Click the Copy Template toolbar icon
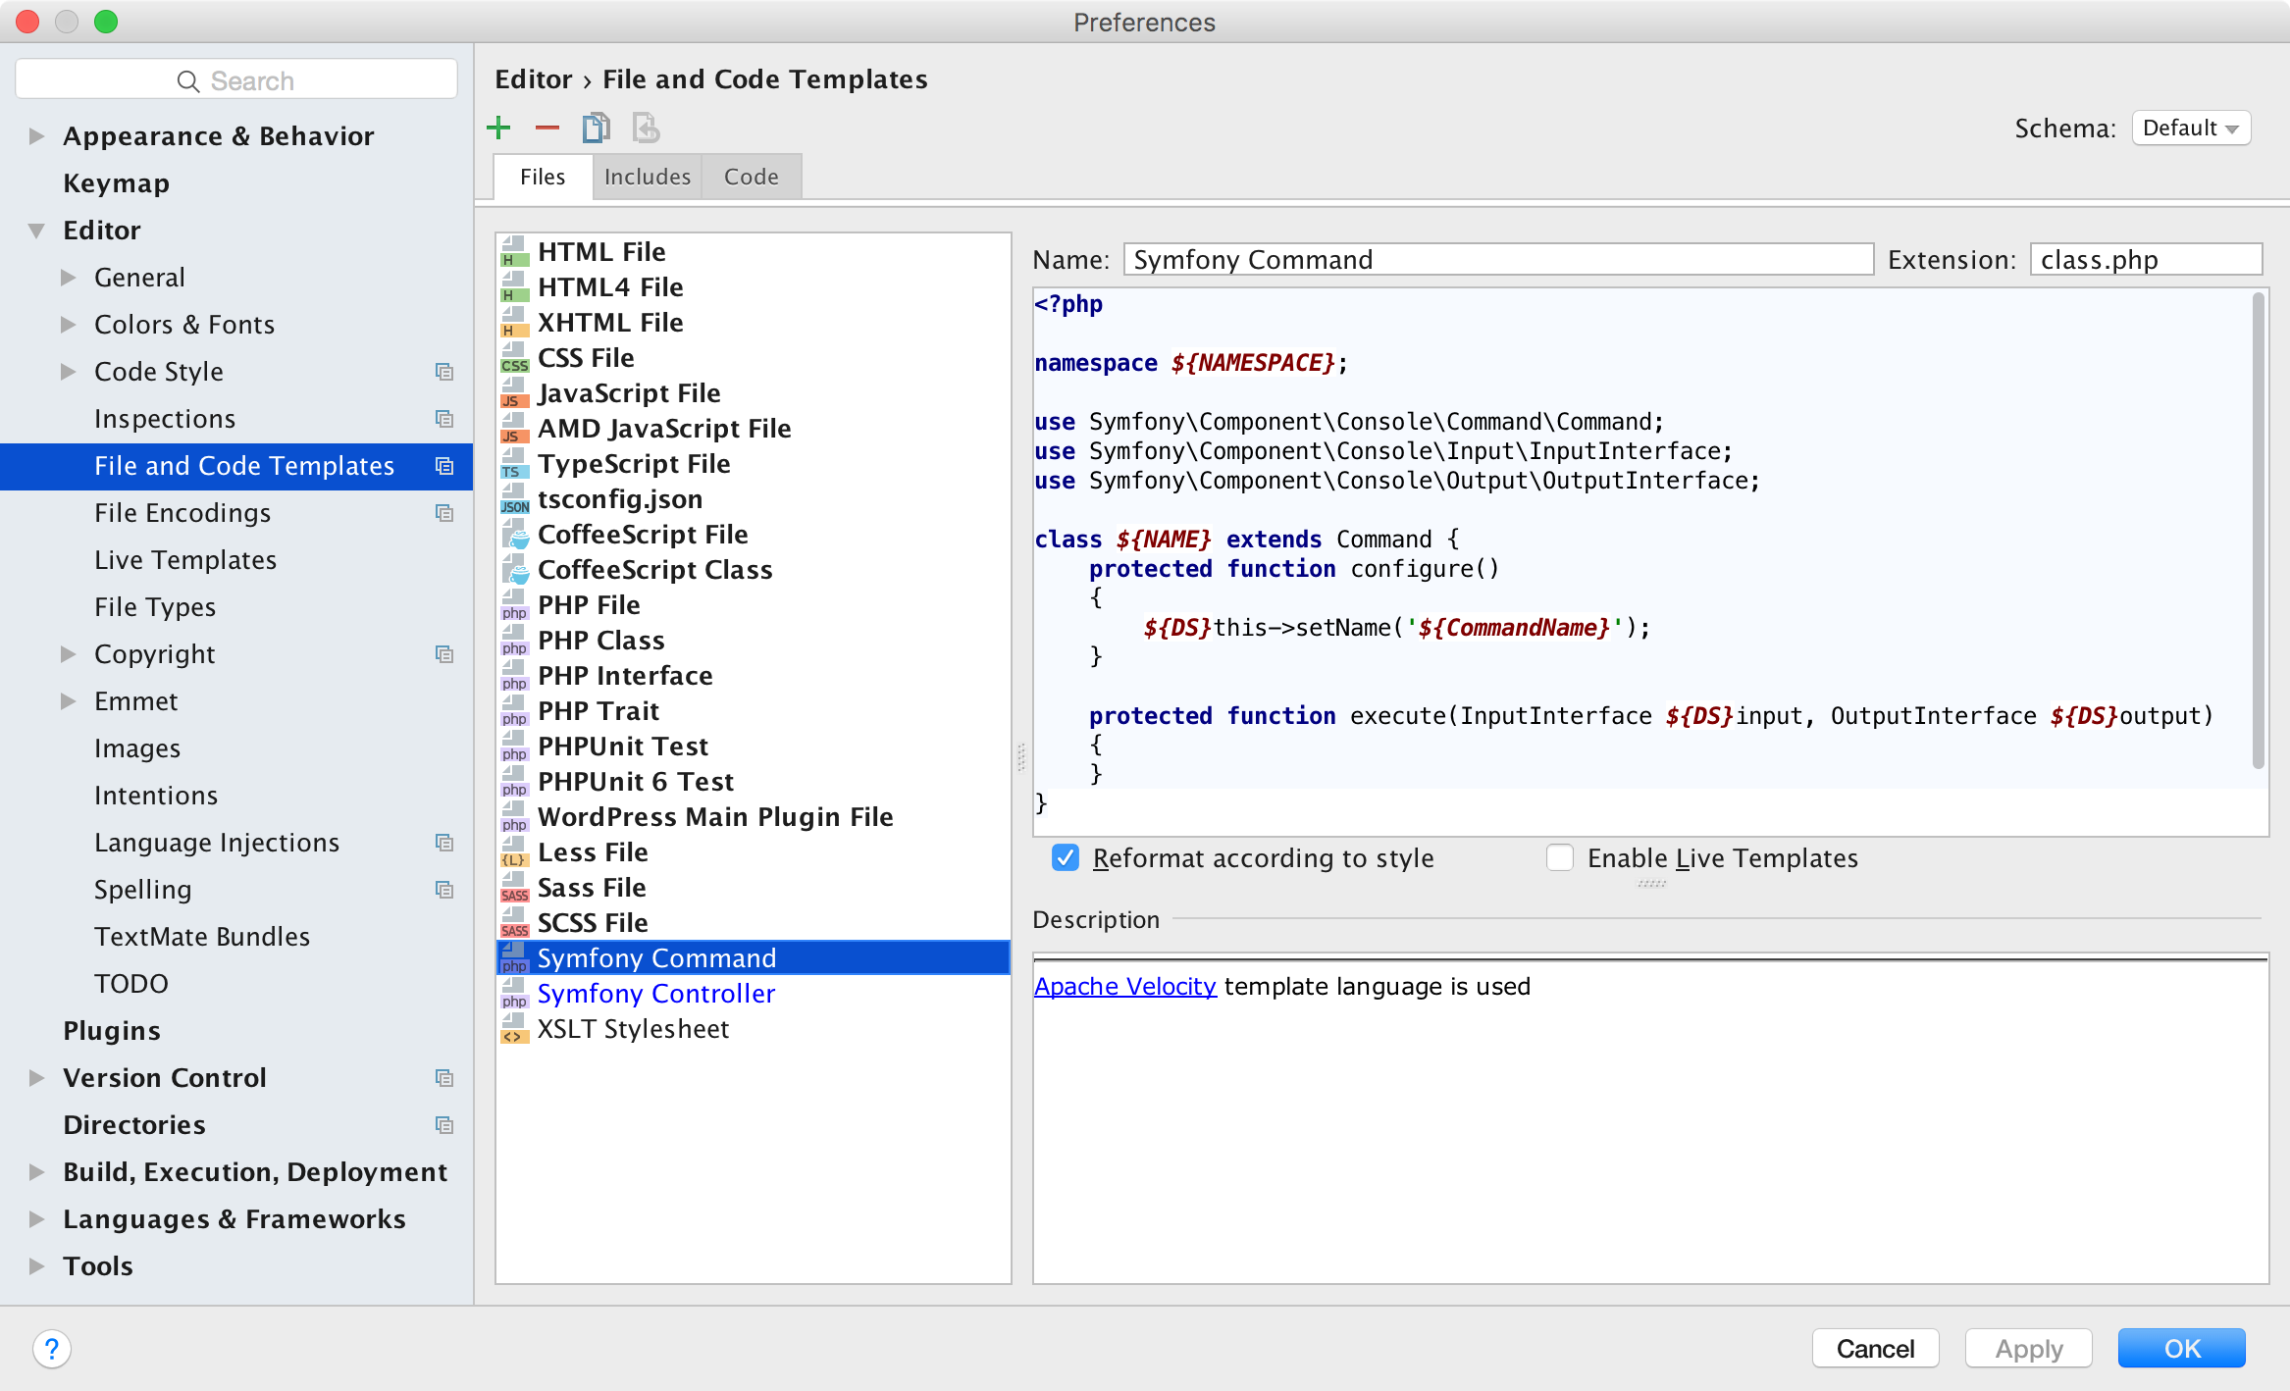 [x=596, y=128]
